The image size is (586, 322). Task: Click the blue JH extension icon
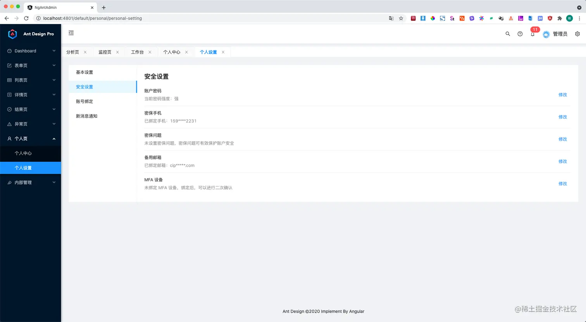point(540,18)
